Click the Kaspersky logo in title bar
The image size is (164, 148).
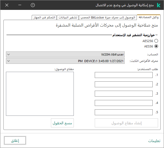click(159, 5)
